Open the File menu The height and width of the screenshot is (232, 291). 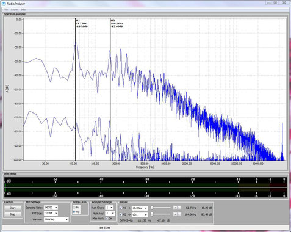click(x=5, y=10)
